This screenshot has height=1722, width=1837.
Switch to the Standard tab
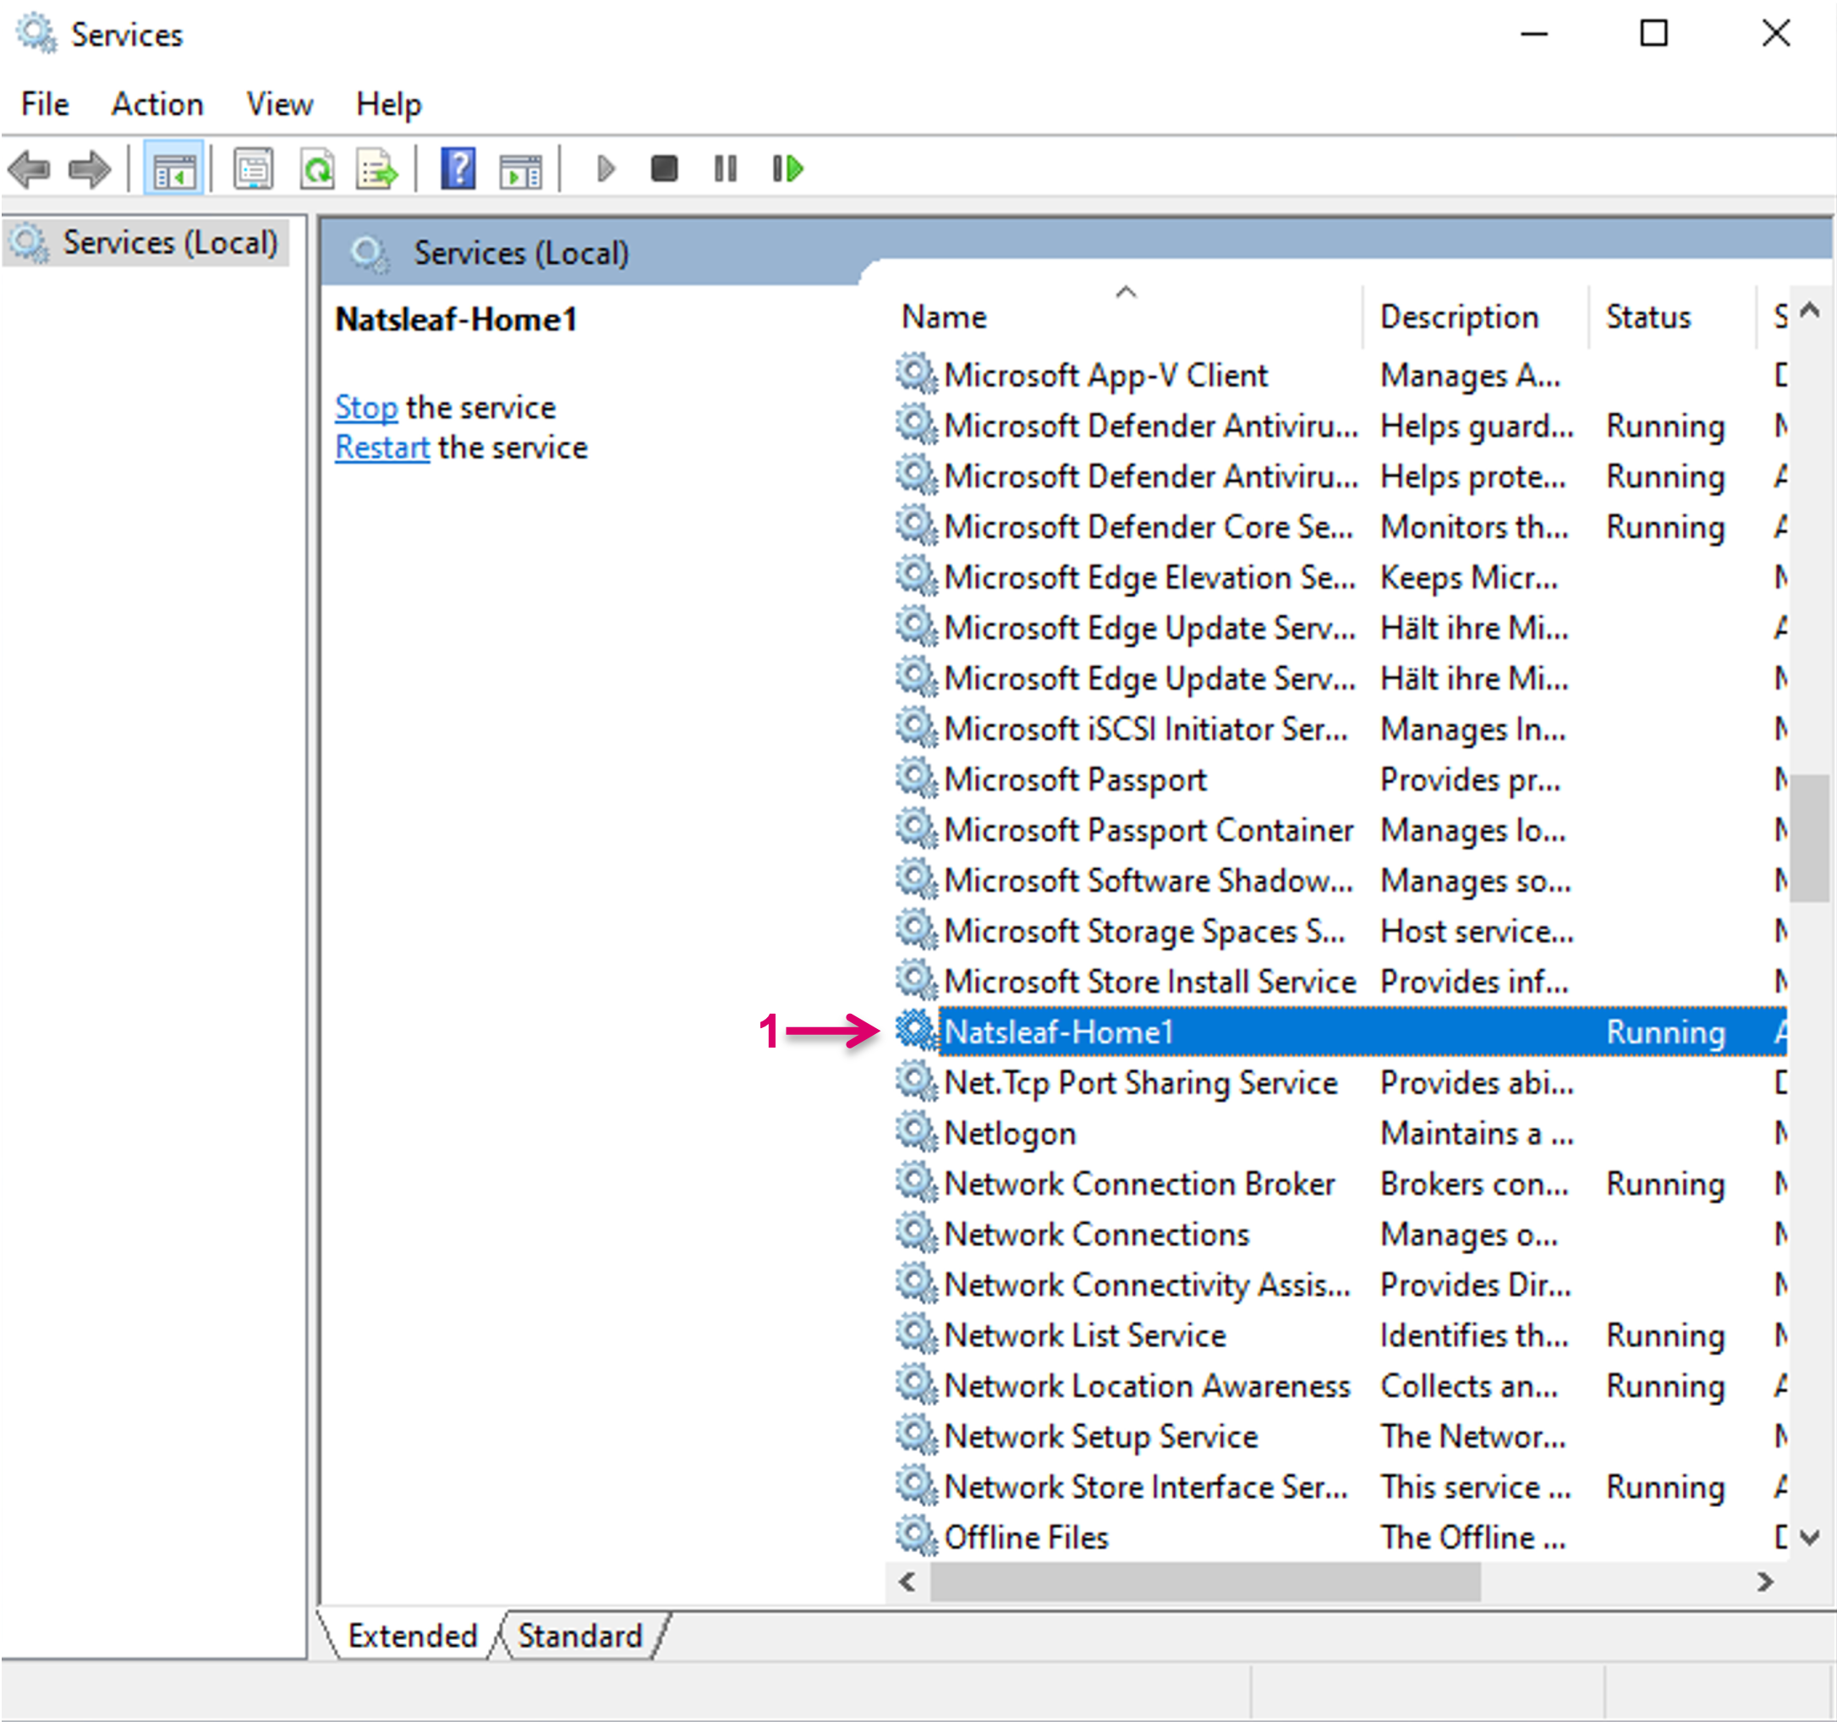pyautogui.click(x=579, y=1635)
